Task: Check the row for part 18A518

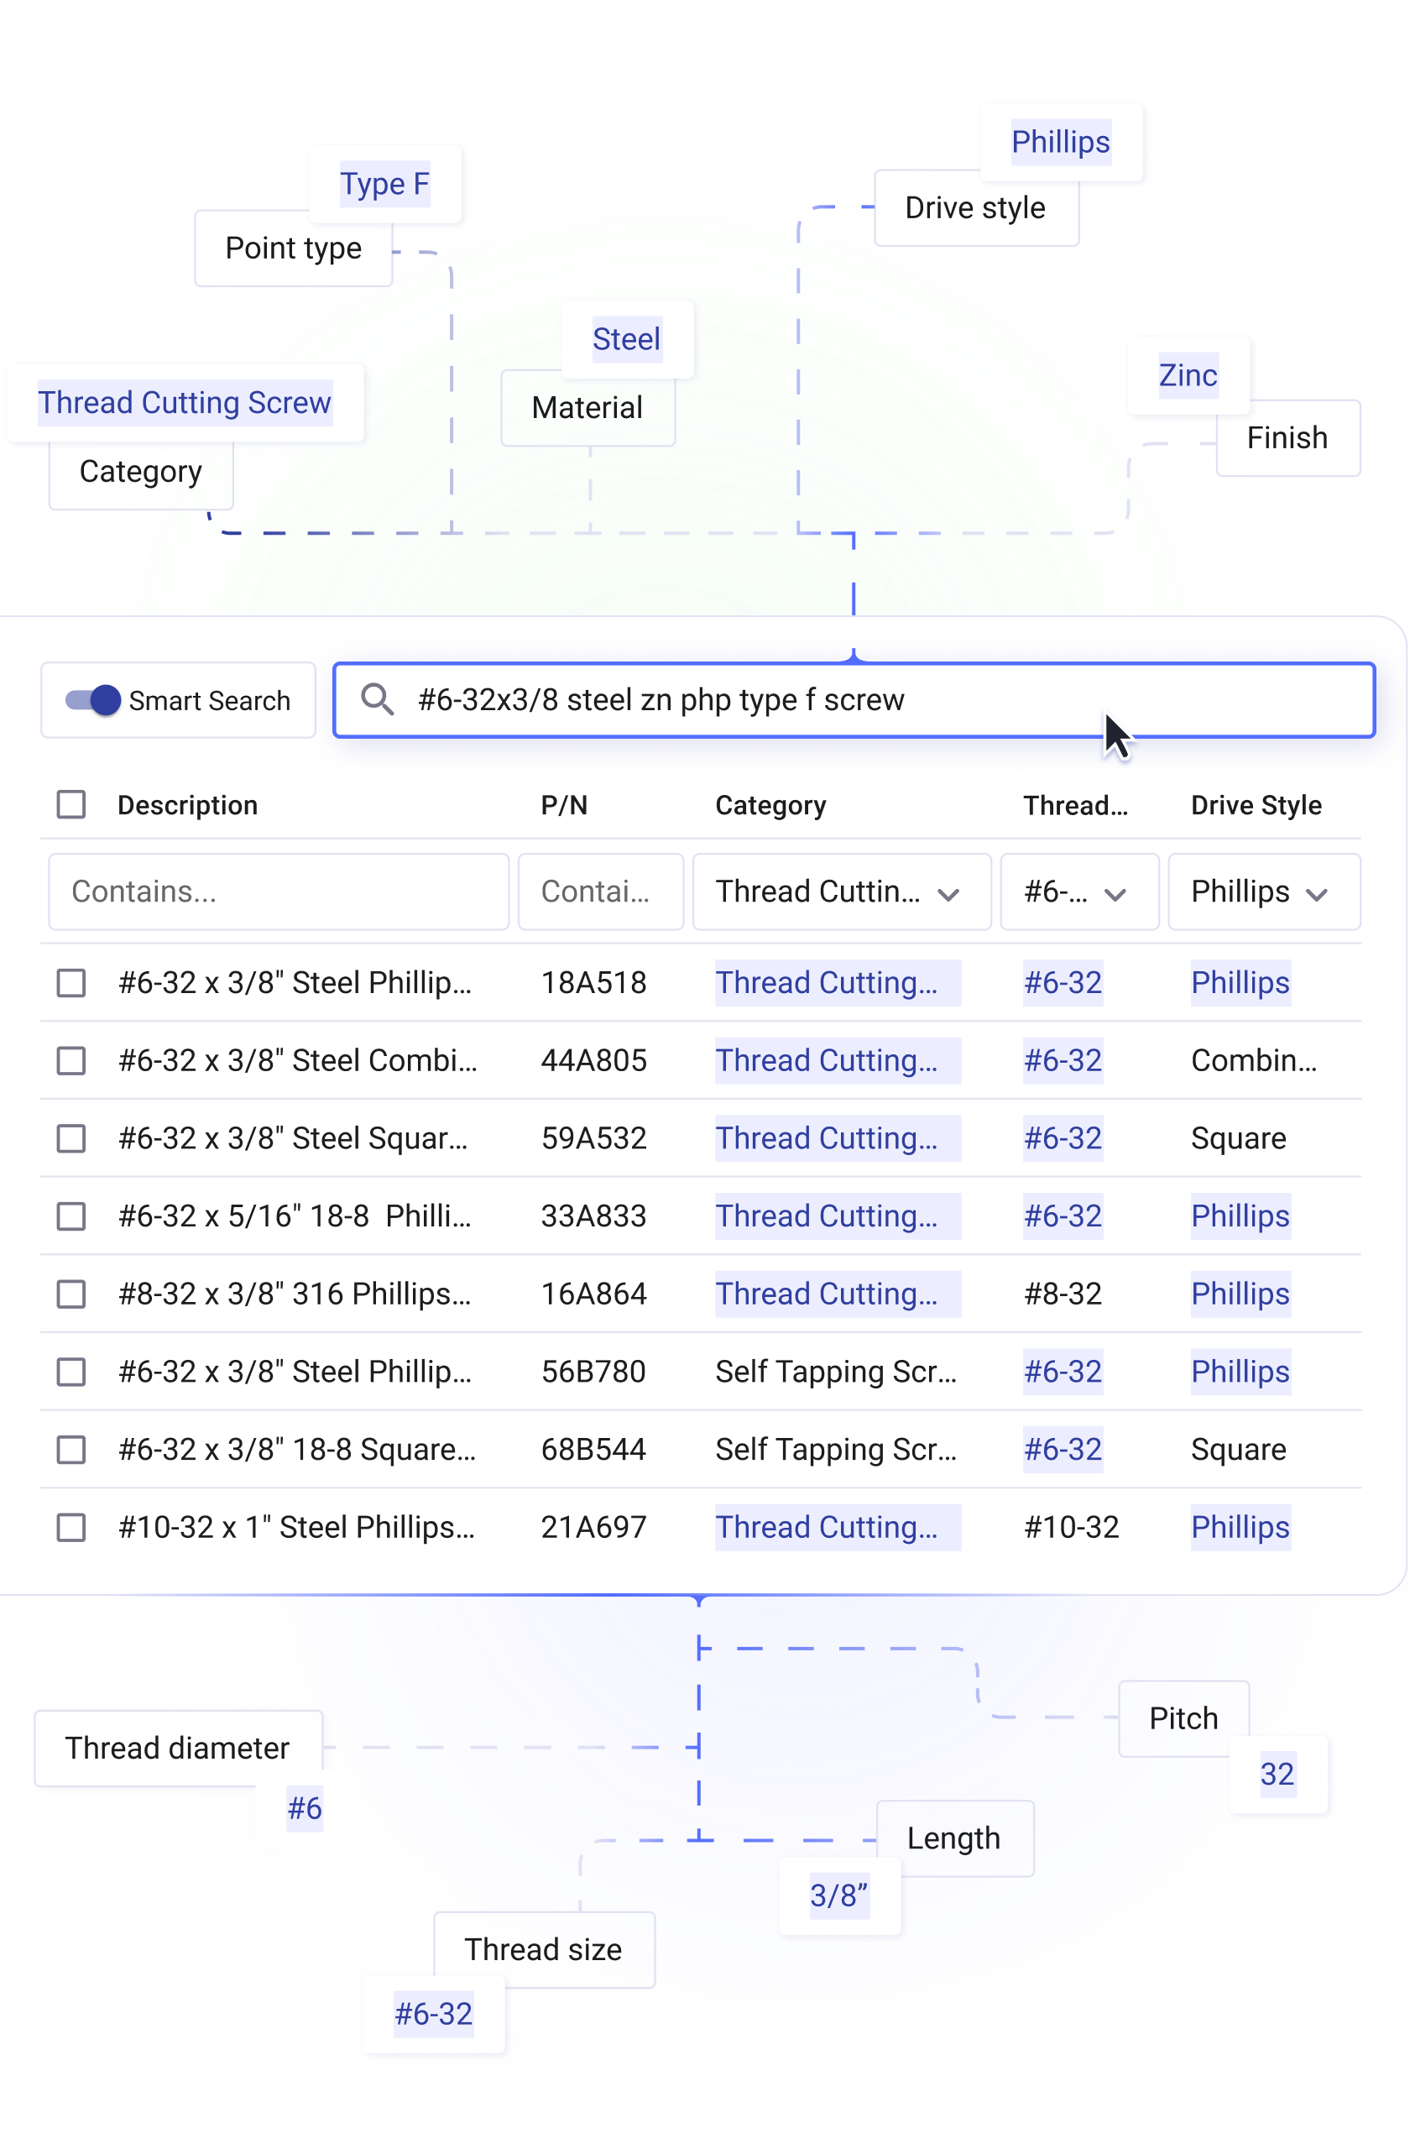Action: tap(71, 983)
